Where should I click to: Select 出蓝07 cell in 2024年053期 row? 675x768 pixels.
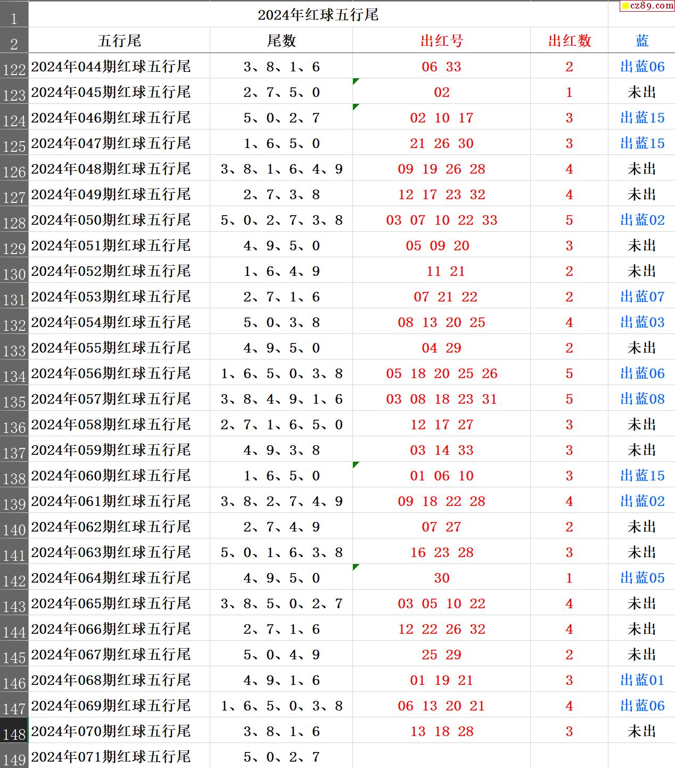[x=641, y=296]
